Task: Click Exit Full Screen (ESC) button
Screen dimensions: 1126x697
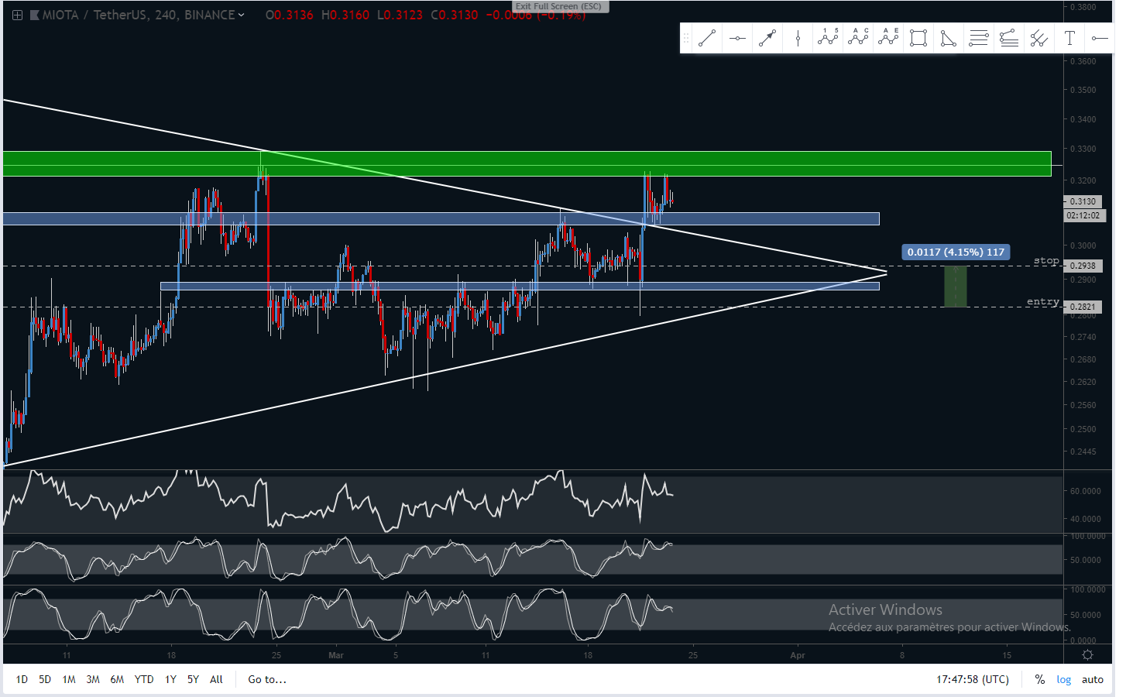Action: tap(558, 6)
